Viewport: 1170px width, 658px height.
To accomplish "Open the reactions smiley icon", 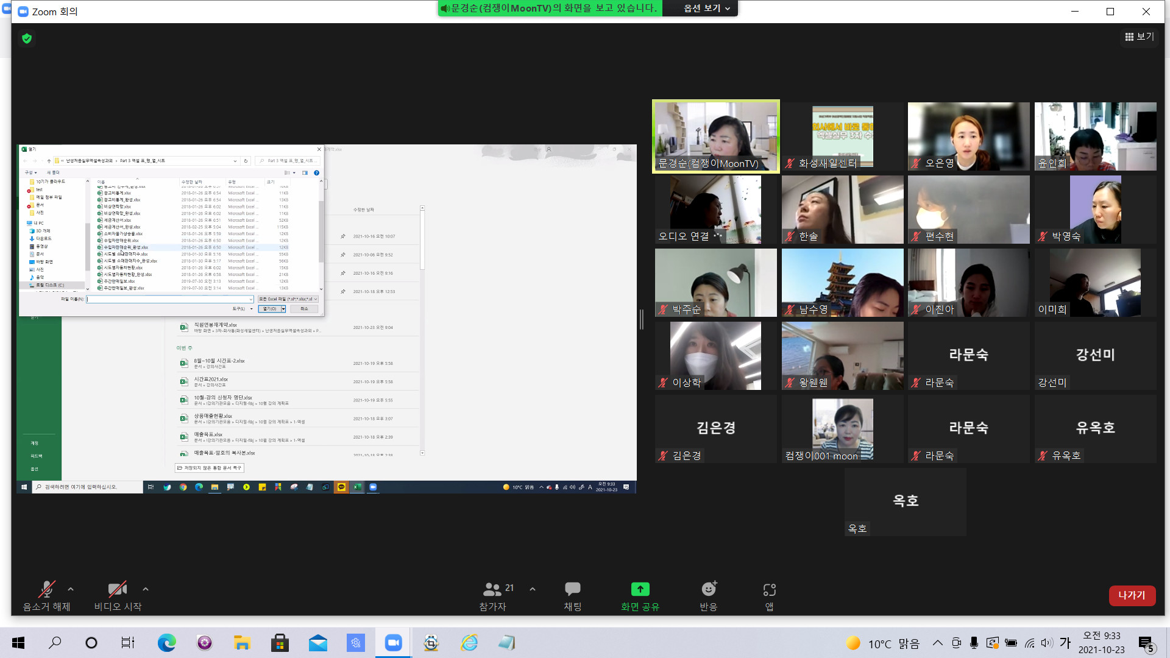I will coord(708,589).
